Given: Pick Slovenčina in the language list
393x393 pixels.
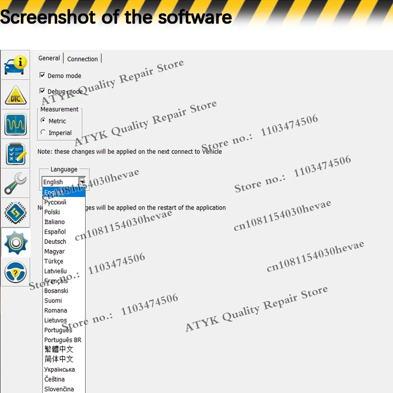Looking at the screenshot, I should pyautogui.click(x=64, y=389).
